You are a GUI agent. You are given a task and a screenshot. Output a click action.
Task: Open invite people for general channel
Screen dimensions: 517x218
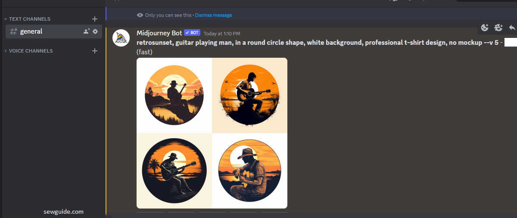(87, 31)
